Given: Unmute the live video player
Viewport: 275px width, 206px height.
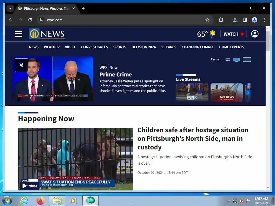Looking at the screenshot, I should 21,65.
